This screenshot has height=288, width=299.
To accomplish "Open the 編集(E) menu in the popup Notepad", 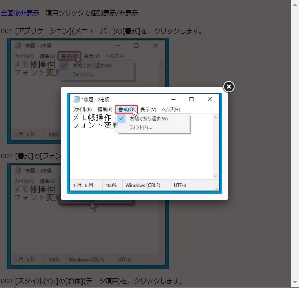I will pyautogui.click(x=105, y=109).
